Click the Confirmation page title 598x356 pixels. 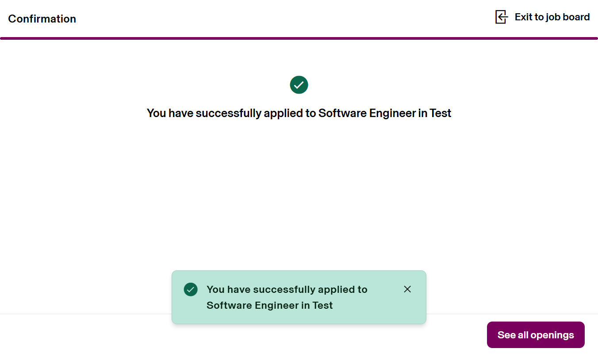point(42,19)
